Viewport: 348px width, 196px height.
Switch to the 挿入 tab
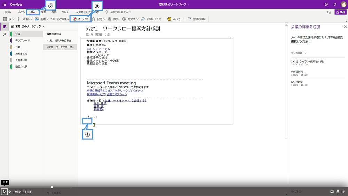click(x=33, y=12)
